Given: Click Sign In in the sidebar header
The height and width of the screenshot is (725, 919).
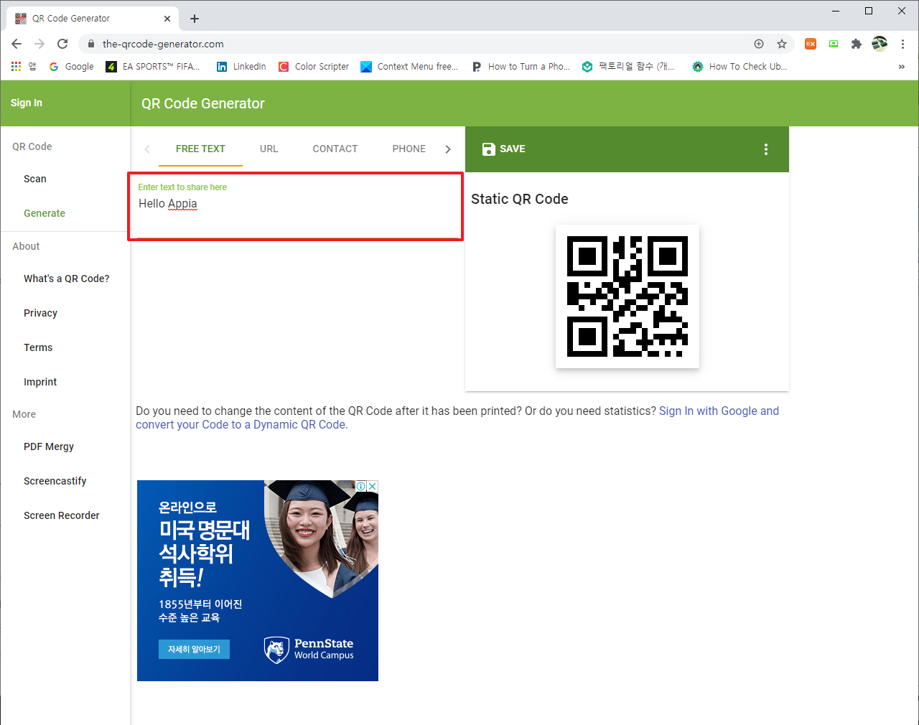Looking at the screenshot, I should 27,103.
